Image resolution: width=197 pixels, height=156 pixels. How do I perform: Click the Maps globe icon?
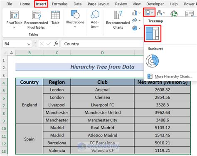pyautogui.click(x=174, y=14)
